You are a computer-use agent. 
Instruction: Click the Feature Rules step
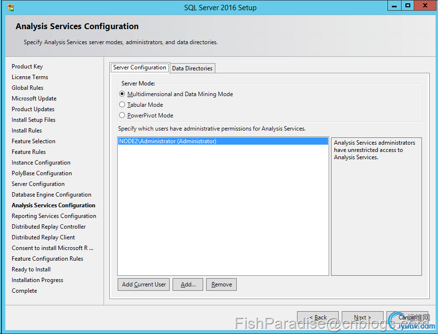(x=29, y=152)
